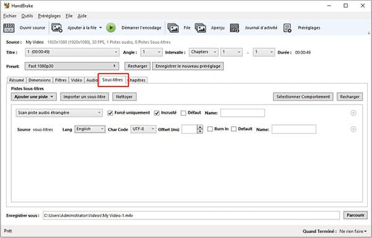The image size is (372, 238).
Task: Remove the Source sous-titres track row
Action: [x=353, y=129]
